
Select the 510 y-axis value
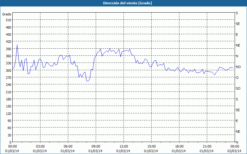9,20
